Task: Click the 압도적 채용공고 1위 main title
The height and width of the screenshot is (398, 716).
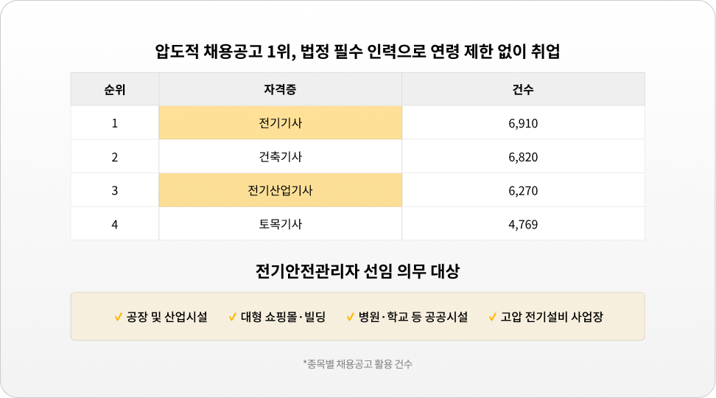Action: click(x=357, y=52)
